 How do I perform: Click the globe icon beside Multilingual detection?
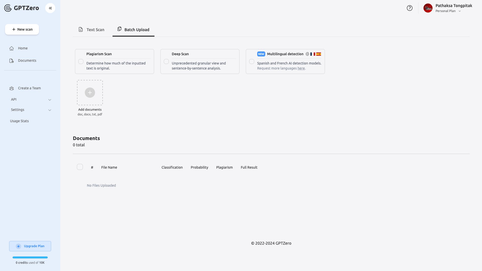[x=307, y=54]
